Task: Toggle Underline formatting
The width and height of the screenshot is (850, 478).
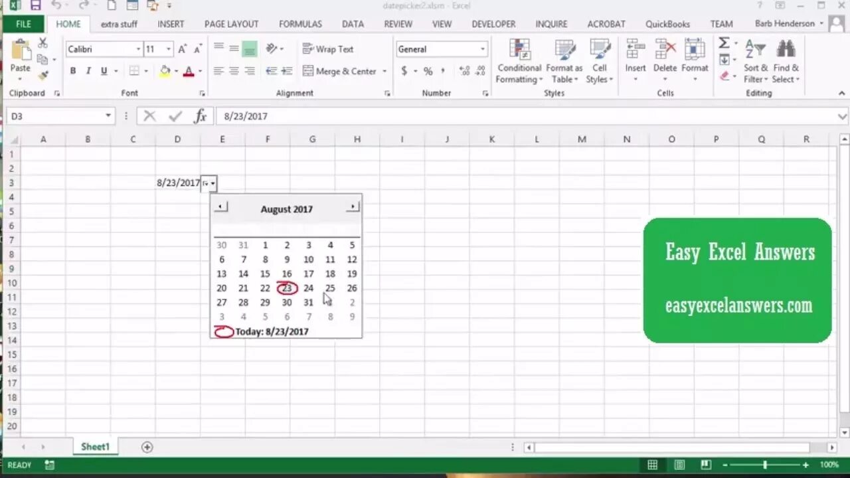Action: point(104,71)
